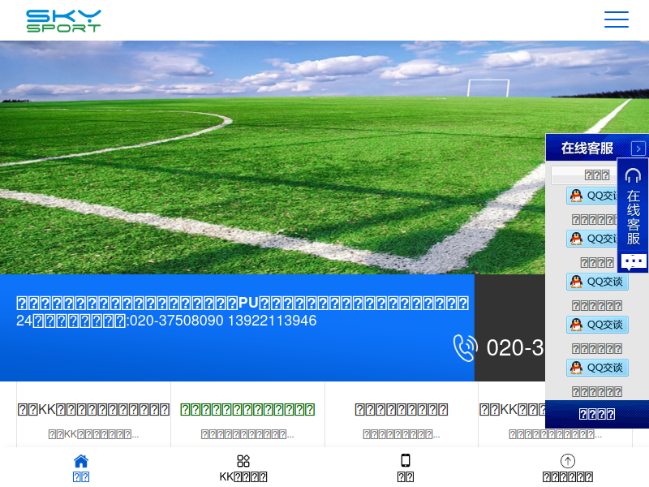Tap the home icon in bottom bar
This screenshot has height=487, width=649.
point(81,461)
